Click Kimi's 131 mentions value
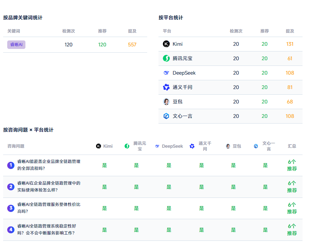This screenshot has width=311, height=243. click(290, 44)
